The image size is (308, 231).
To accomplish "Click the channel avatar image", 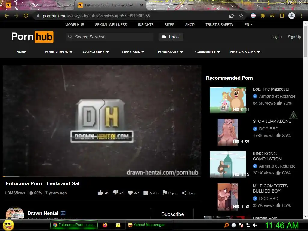I will coord(15,213).
